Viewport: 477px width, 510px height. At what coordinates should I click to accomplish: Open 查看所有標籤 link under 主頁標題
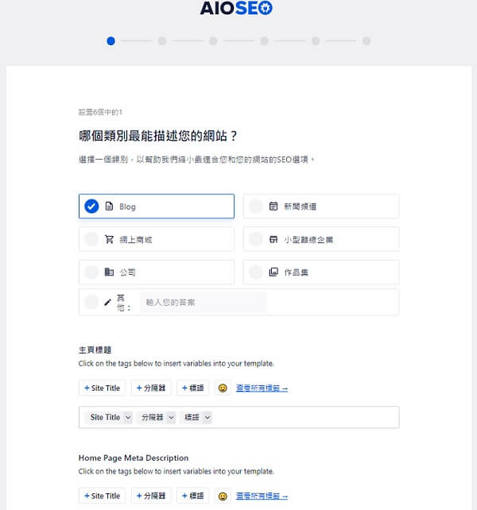tap(262, 388)
